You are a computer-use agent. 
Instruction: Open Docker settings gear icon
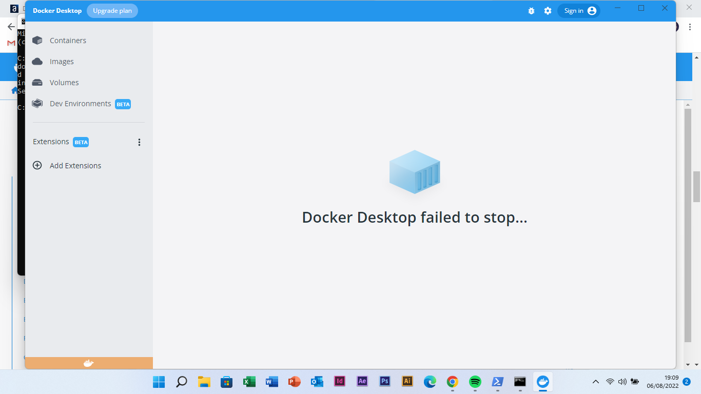548,11
